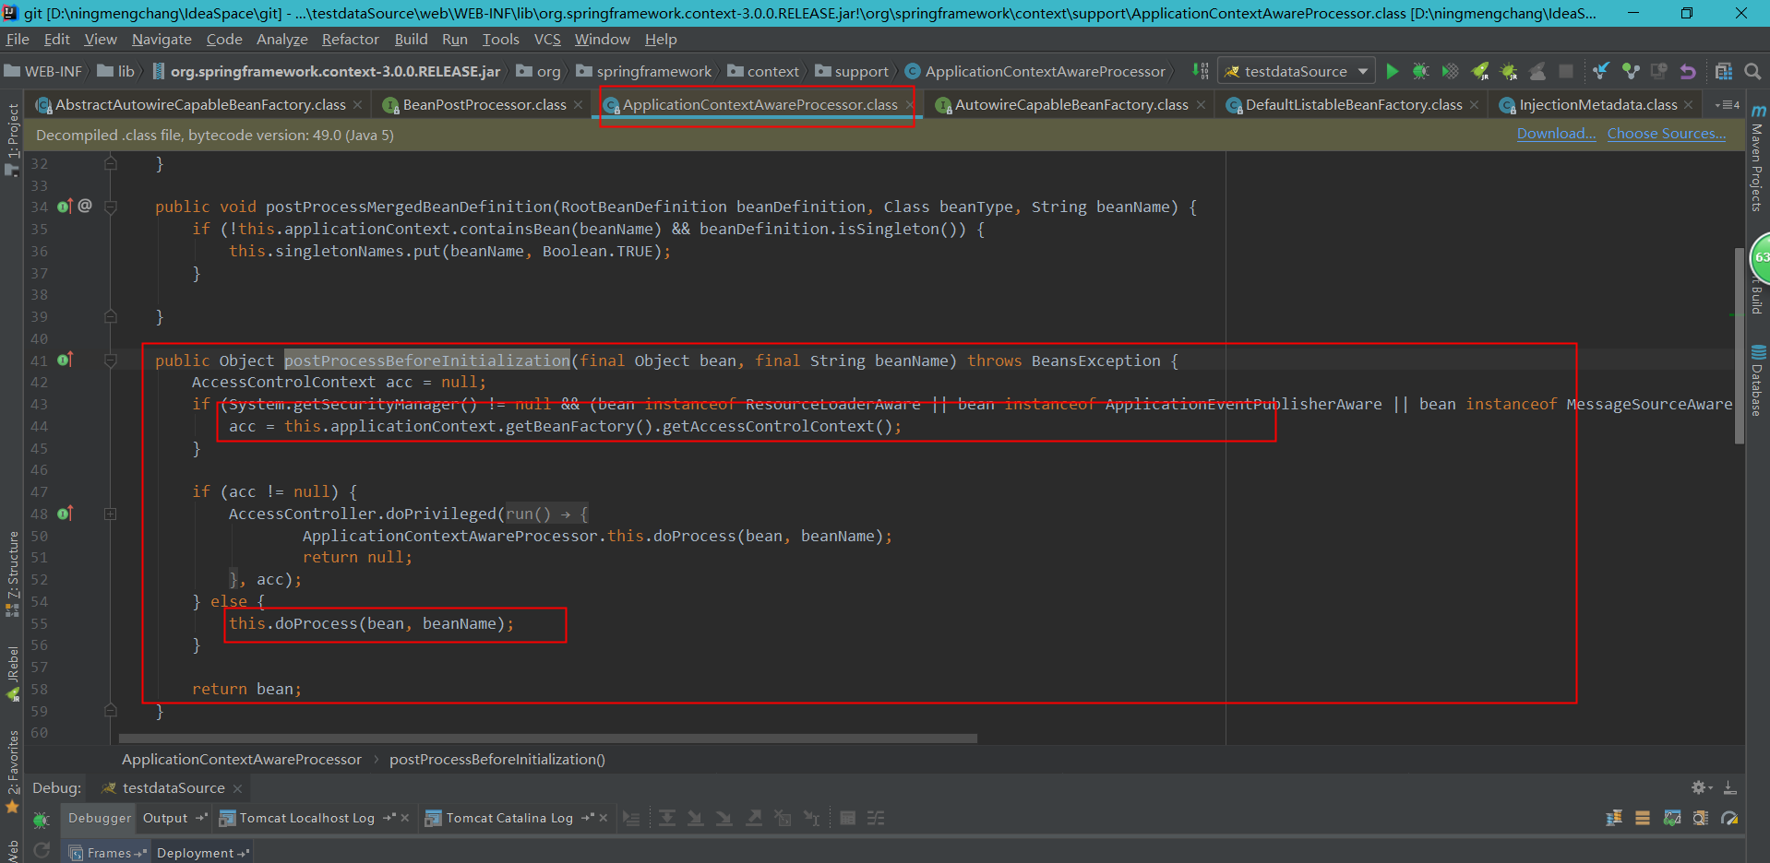This screenshot has height=863, width=1770.
Task: Open Search Everywhere with the magnifier icon
Action: [x=1753, y=70]
